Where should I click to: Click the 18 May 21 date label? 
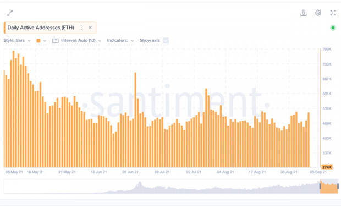tap(35, 172)
